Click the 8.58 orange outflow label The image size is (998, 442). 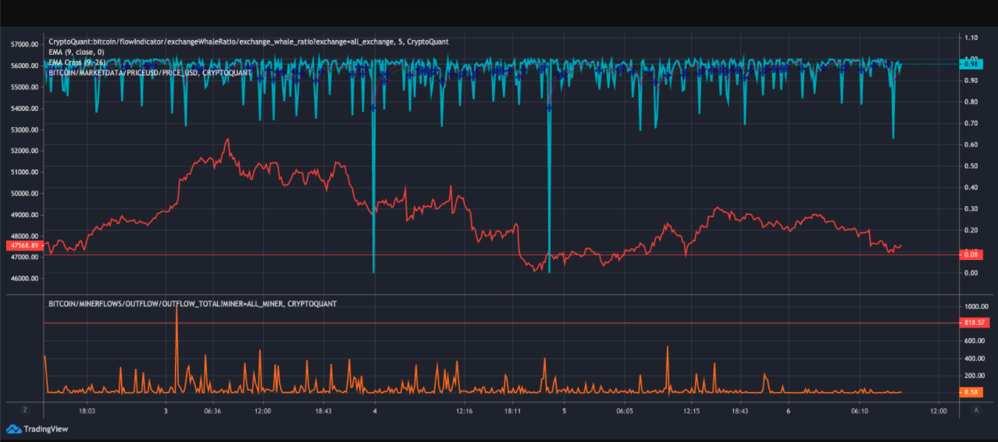click(971, 392)
